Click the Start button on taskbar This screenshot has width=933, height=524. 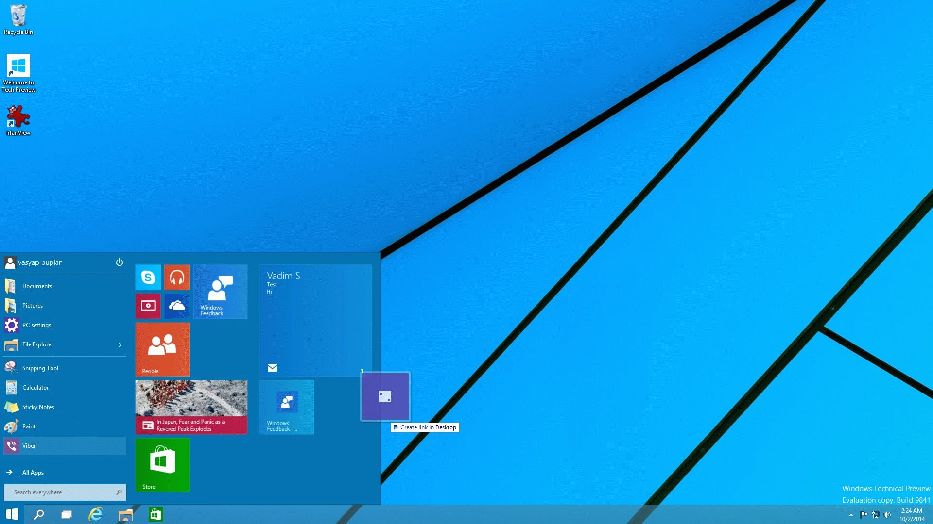12,514
